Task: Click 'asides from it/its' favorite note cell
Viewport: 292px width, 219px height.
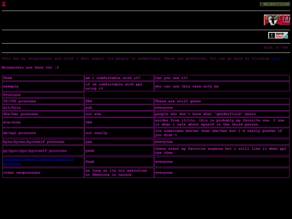Action: (222, 122)
